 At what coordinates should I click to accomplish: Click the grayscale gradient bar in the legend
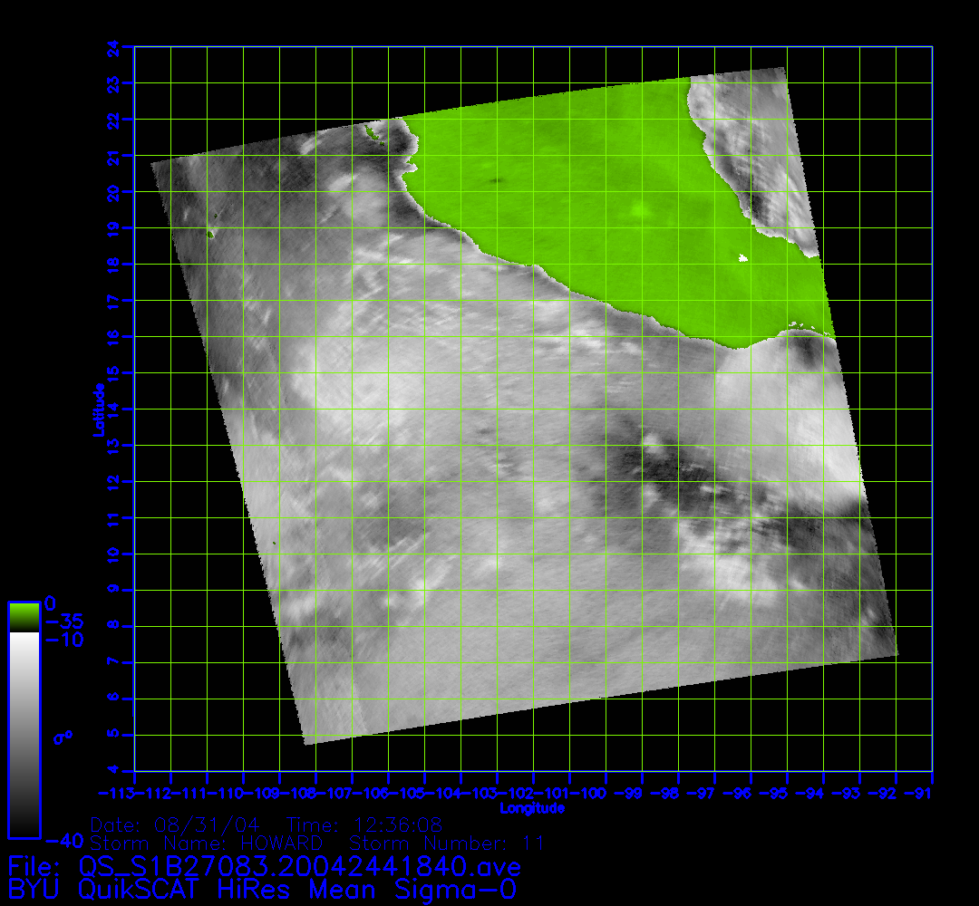(x=24, y=734)
